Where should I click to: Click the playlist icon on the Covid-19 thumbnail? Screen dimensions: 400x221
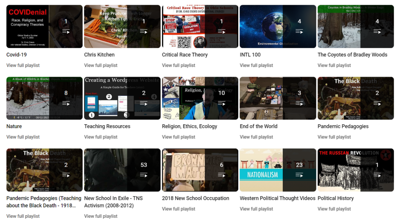pos(66,32)
